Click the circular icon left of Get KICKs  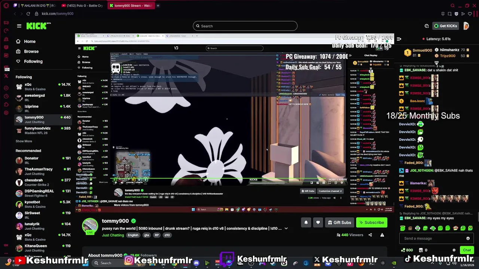[427, 26]
